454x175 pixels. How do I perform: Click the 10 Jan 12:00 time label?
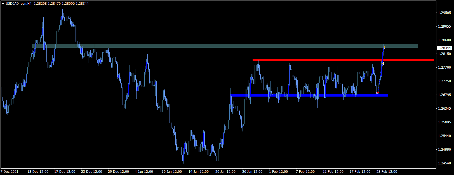172,172
